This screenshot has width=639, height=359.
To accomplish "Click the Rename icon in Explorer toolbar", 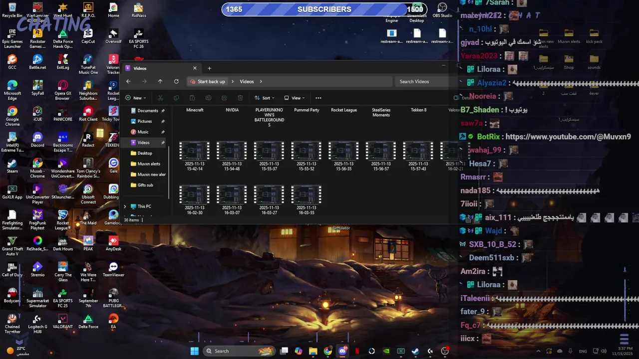I will tap(208, 98).
